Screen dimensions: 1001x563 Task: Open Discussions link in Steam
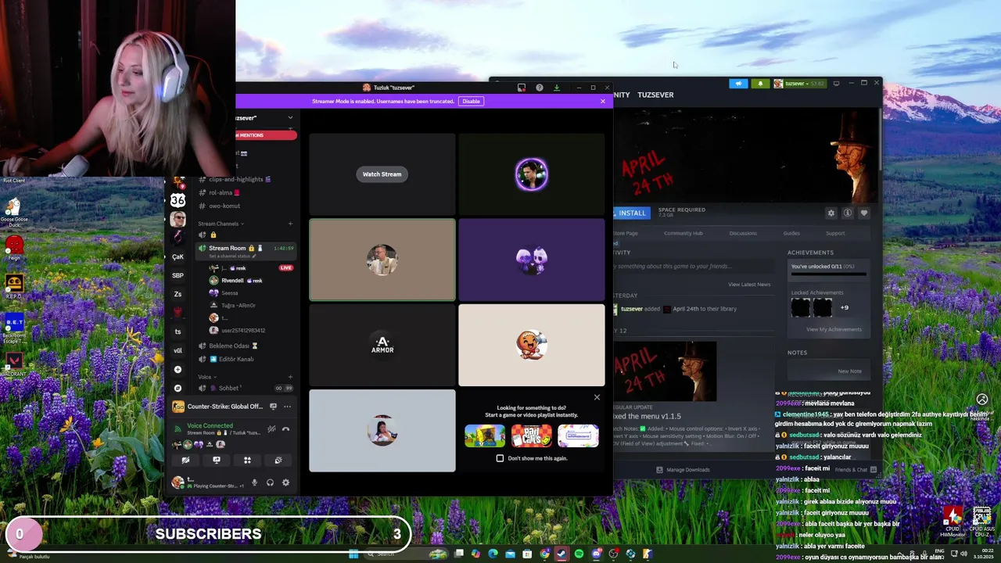pyautogui.click(x=743, y=233)
